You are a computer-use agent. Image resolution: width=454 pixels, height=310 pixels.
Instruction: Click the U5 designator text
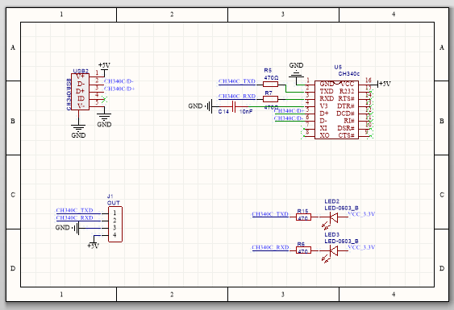tap(338, 67)
